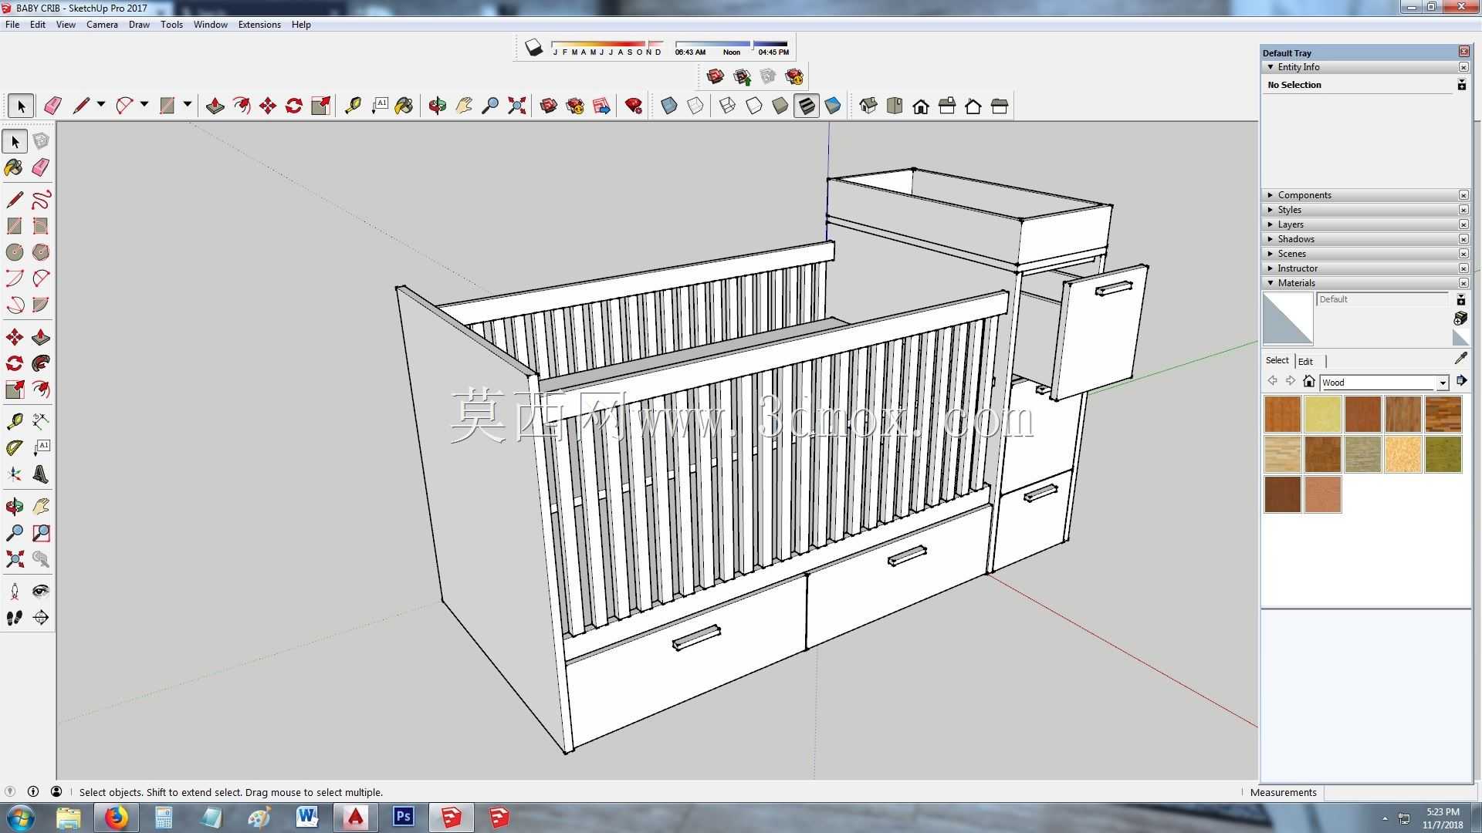Click the default material preview thumbnail
Image resolution: width=1482 pixels, height=833 pixels.
1287,319
